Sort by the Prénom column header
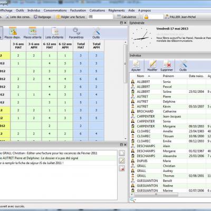The width and height of the screenshot is (211, 211). point(175,76)
